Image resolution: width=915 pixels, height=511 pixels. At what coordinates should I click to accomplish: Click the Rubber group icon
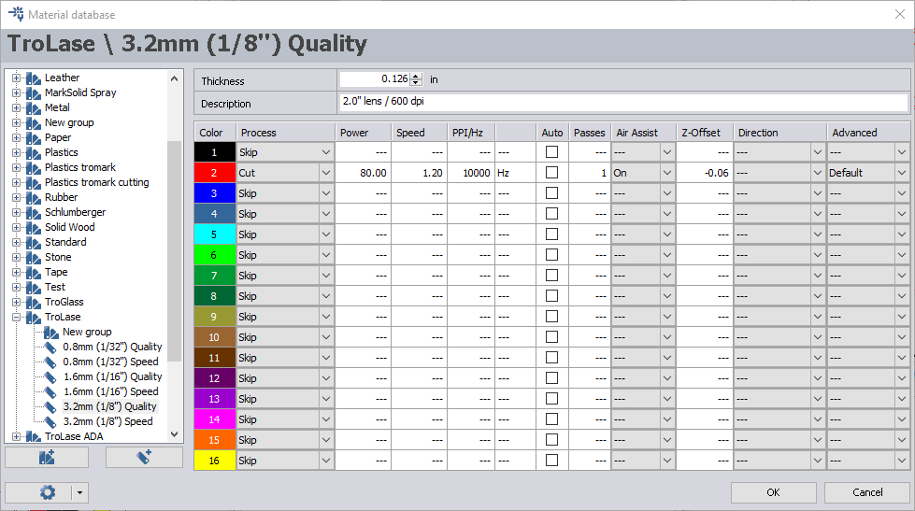point(34,198)
